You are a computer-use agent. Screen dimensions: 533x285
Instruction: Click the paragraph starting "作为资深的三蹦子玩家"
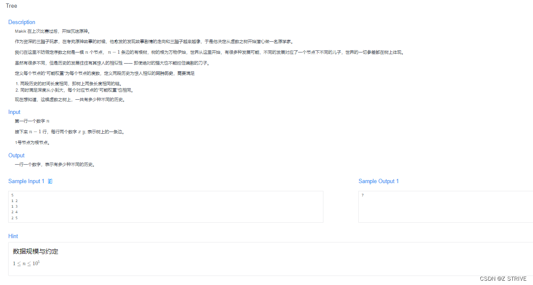tap(154, 42)
